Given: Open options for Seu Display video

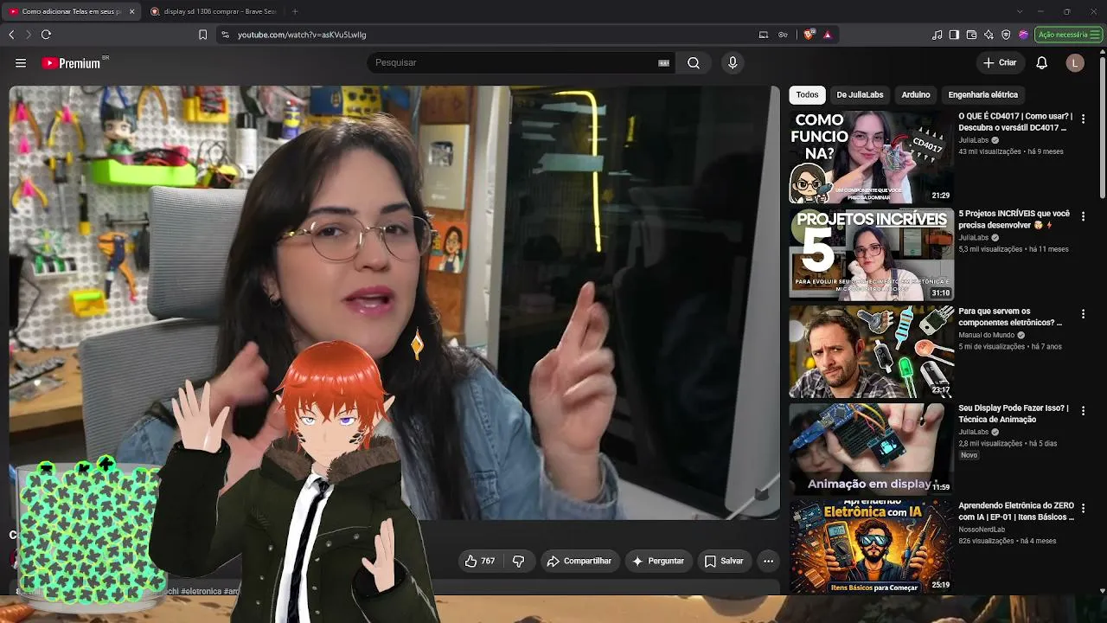Looking at the screenshot, I should [x=1083, y=411].
